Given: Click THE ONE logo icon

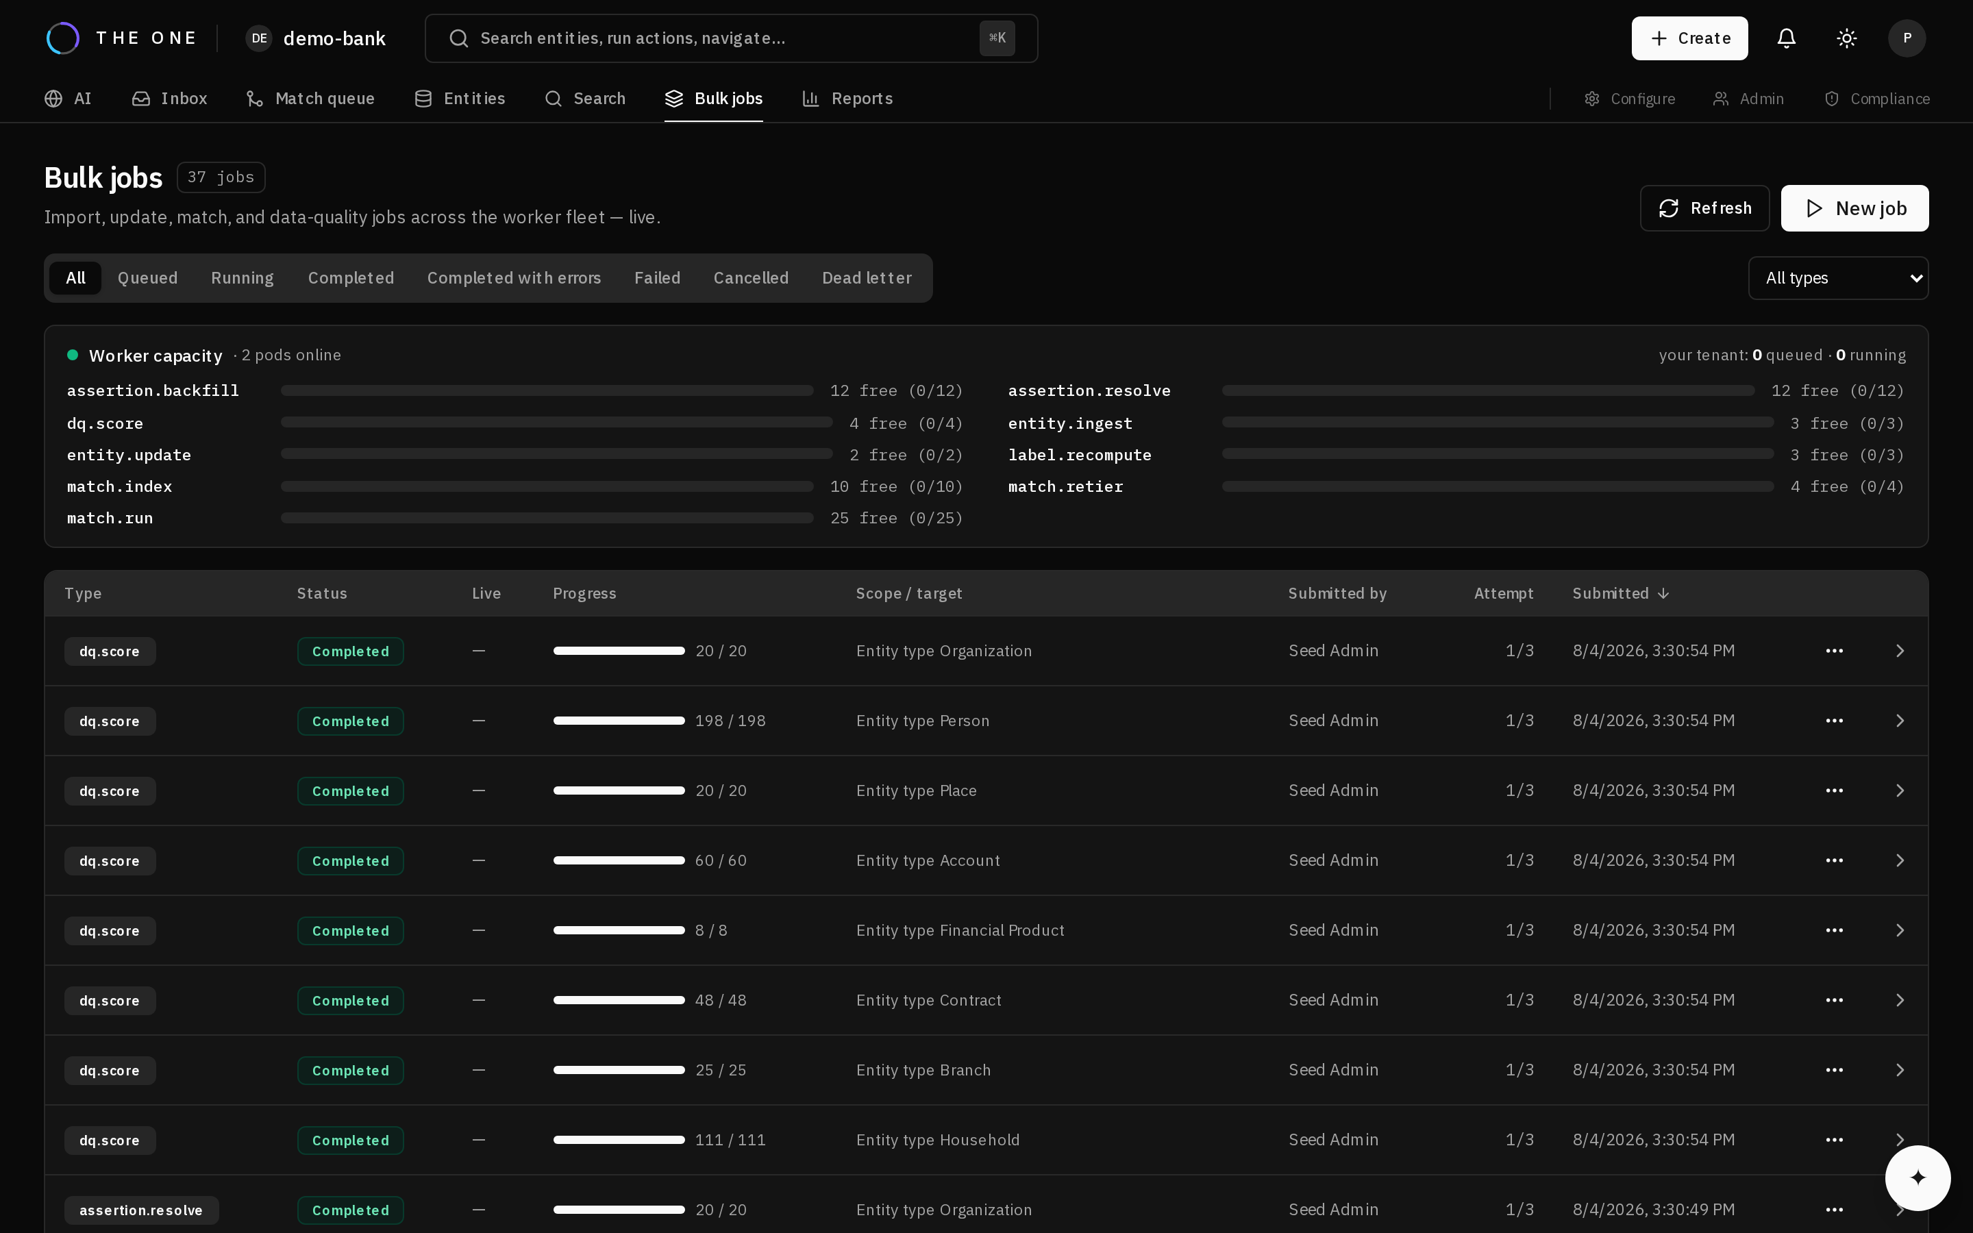Looking at the screenshot, I should [63, 38].
